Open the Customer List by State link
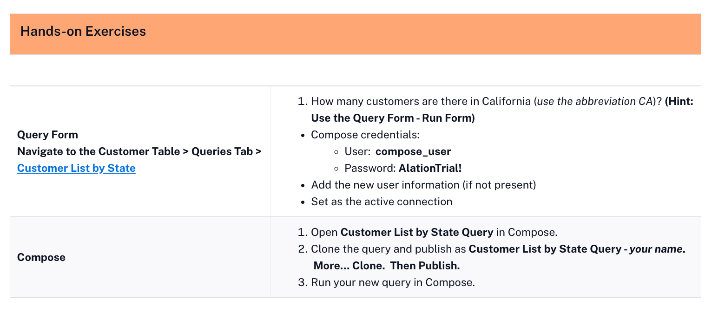Image resolution: width=712 pixels, height=313 pixels. (x=76, y=168)
